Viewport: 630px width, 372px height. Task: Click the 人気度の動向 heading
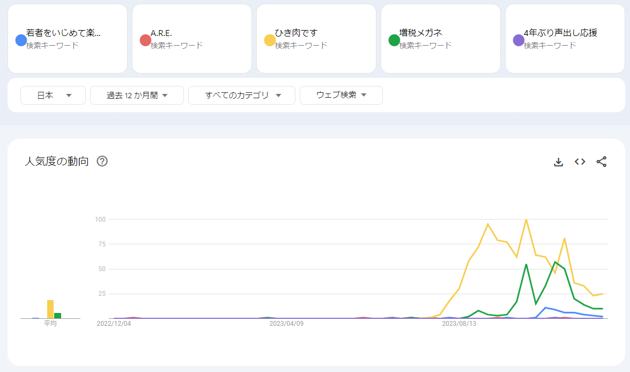coord(57,161)
